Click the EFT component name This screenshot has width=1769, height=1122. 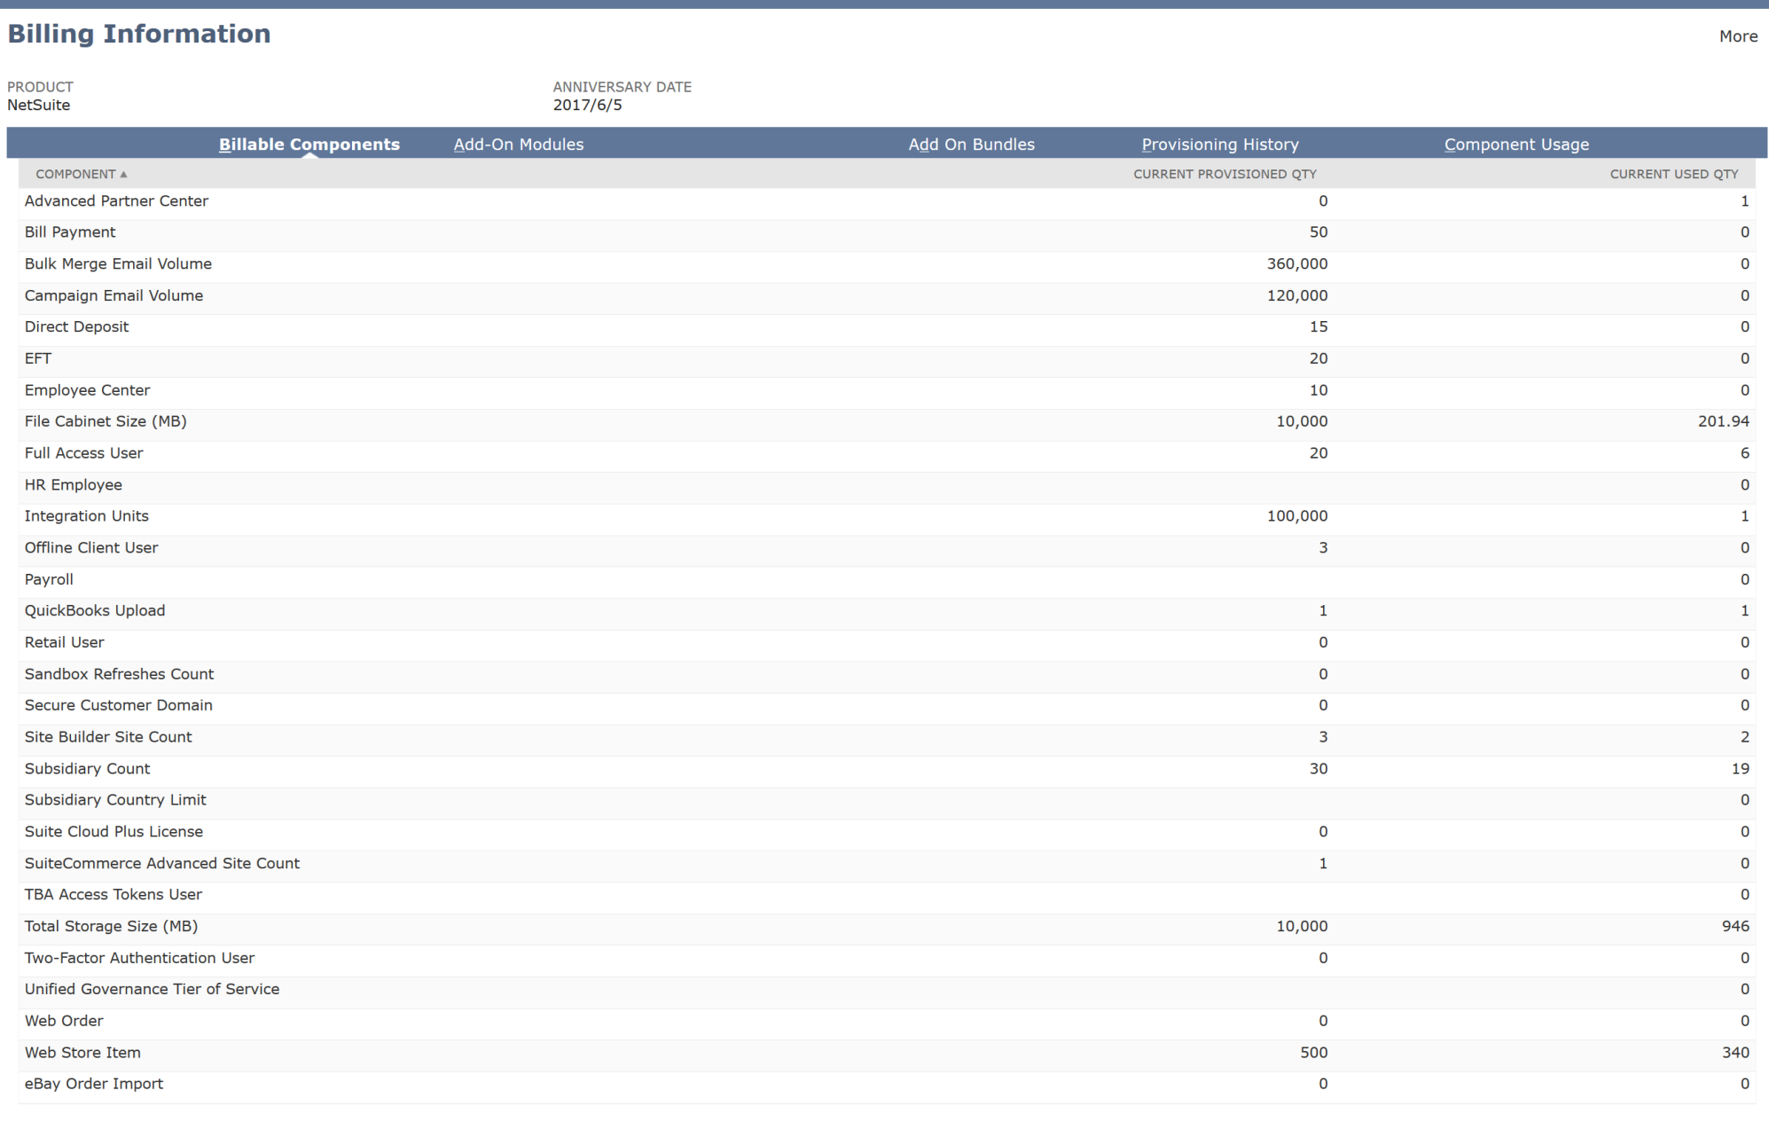(38, 358)
